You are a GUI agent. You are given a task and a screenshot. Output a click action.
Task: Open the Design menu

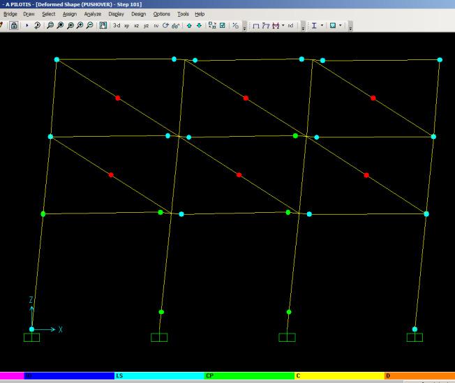coord(138,14)
